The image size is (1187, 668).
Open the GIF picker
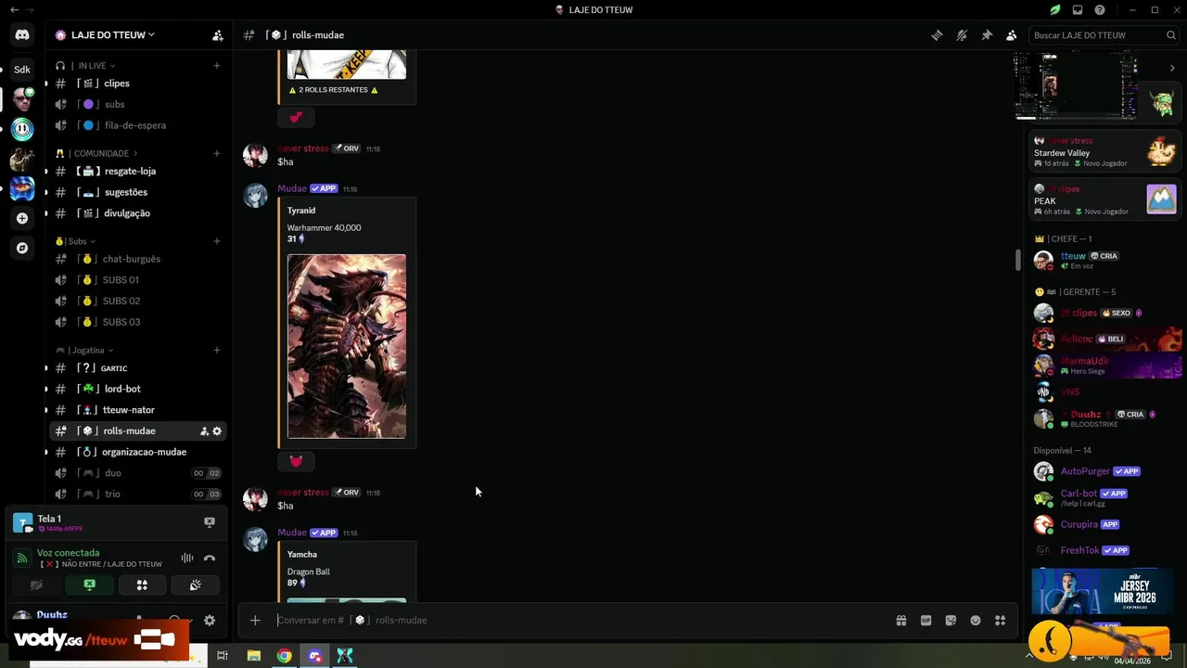[x=925, y=620]
